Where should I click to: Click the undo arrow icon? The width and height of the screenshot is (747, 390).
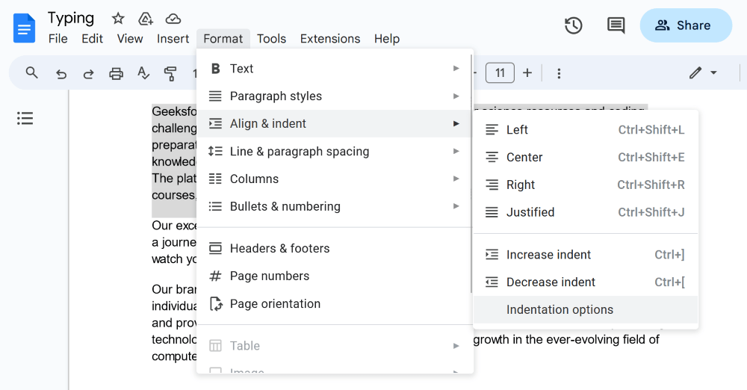[x=61, y=73]
